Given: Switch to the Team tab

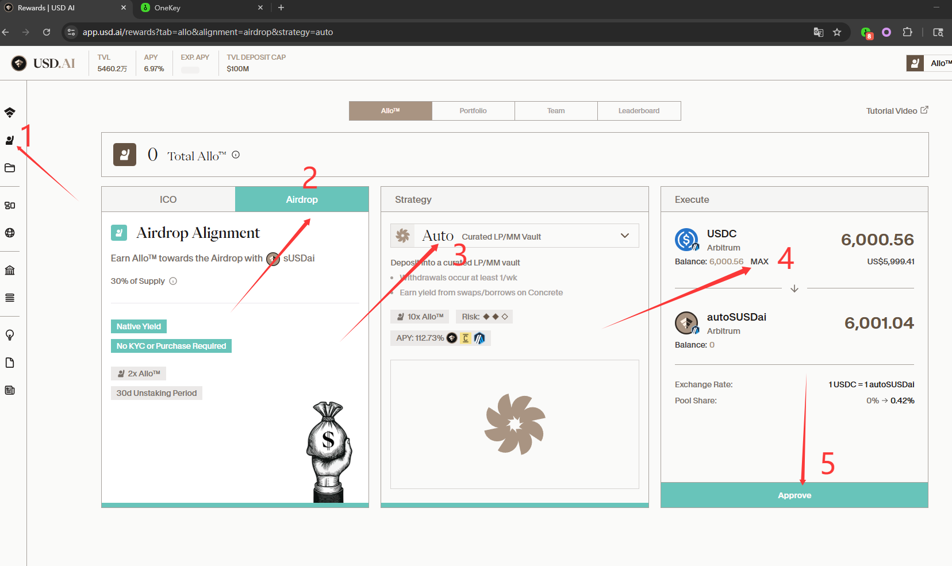Looking at the screenshot, I should click(x=556, y=111).
